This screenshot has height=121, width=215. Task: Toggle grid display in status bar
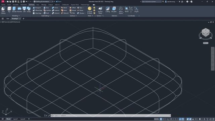[x=161, y=119]
